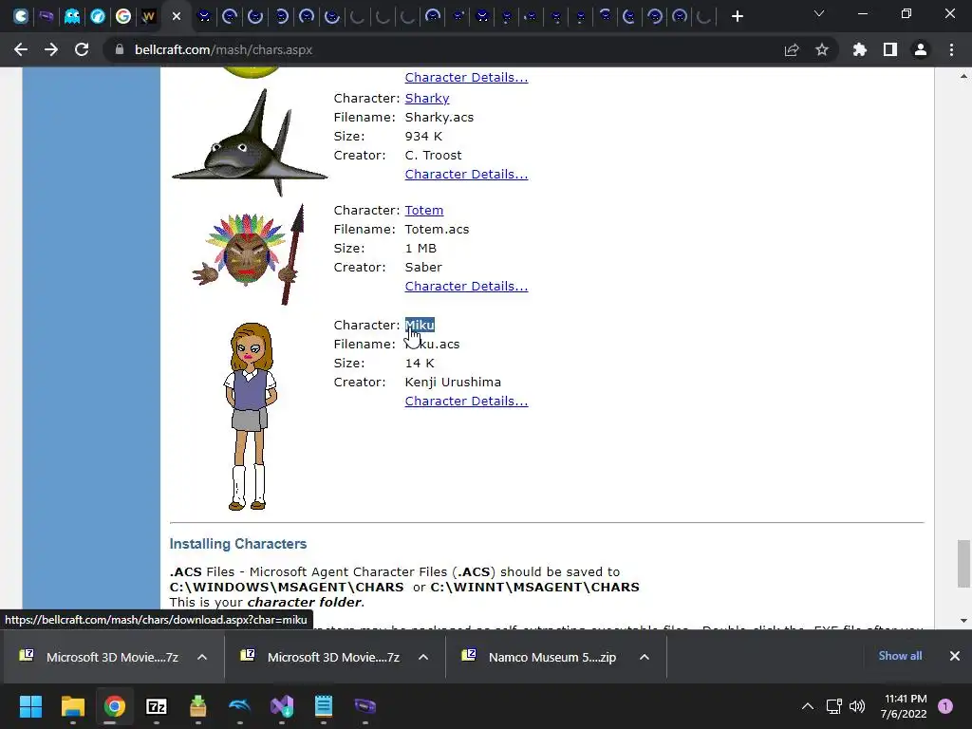Open the Sharky character link
Image resolution: width=972 pixels, height=729 pixels.
pos(426,98)
